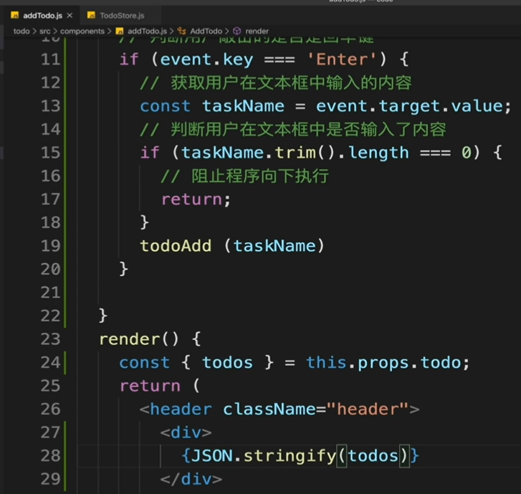Click 'length' property on line 15
The image size is (521, 494).
coord(379,153)
